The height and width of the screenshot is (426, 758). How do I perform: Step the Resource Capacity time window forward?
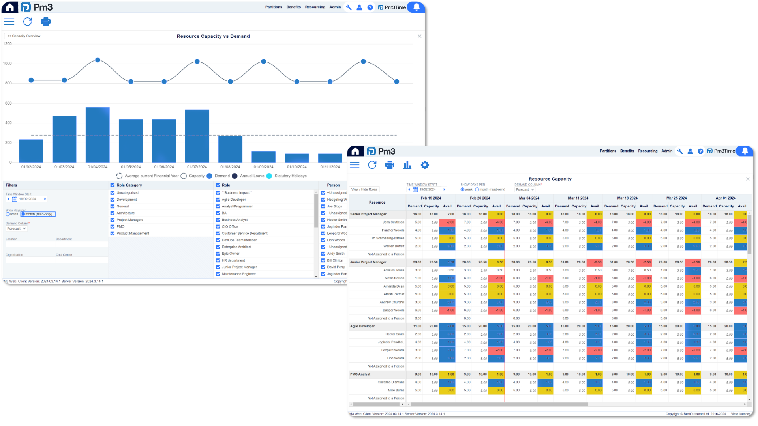[x=444, y=189]
